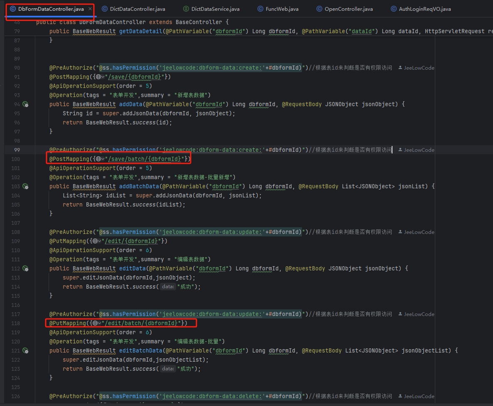Viewport: 493px width, 406px height.
Task: Click the interface icon on the DictDataService.java tab
Action: [x=186, y=9]
